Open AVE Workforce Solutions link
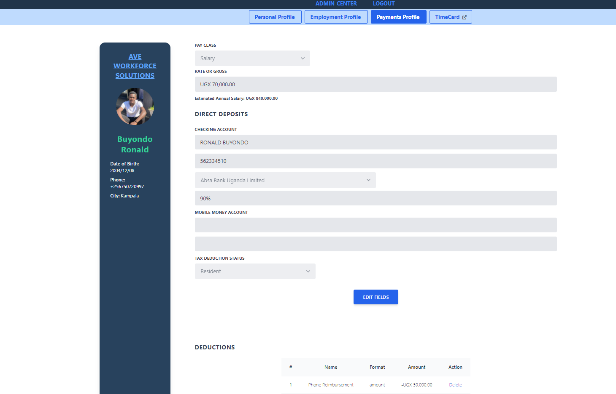The image size is (616, 394). pyautogui.click(x=135, y=66)
